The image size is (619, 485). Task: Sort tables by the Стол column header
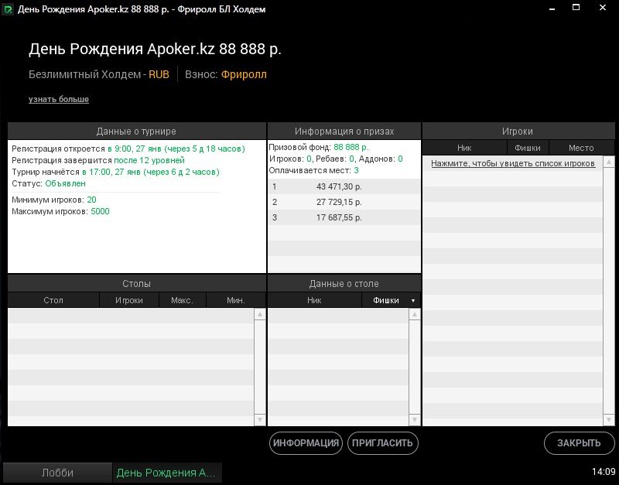point(53,300)
